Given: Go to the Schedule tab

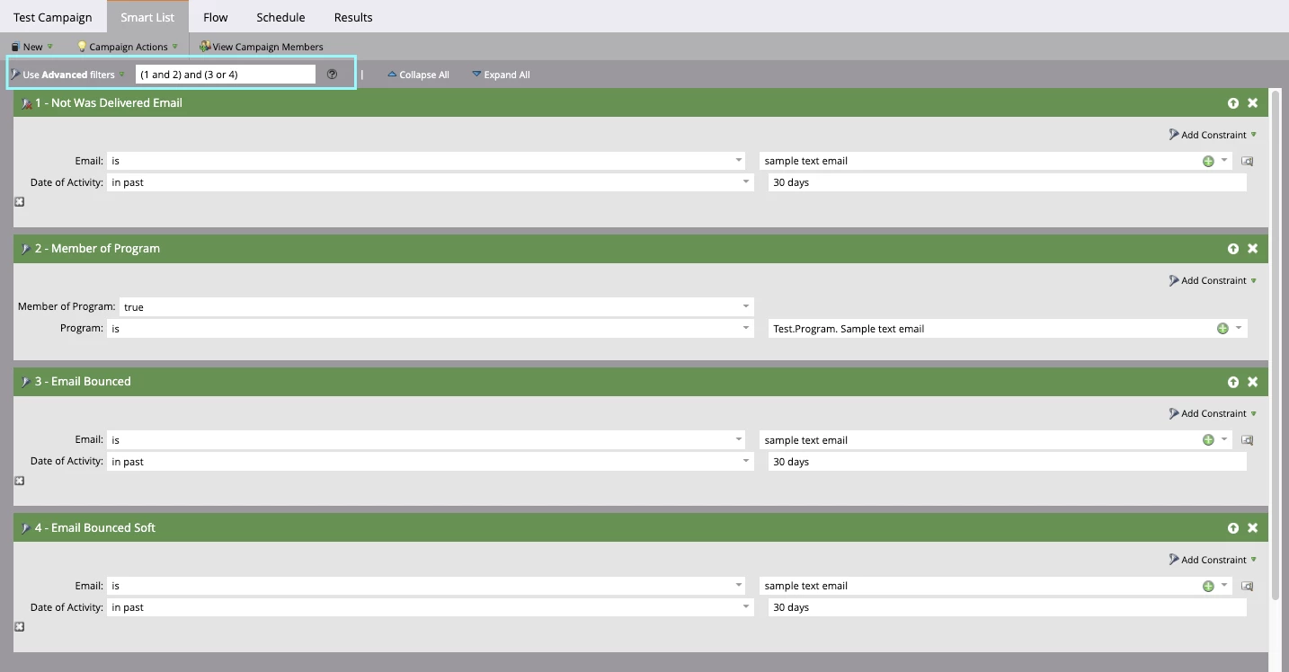Looking at the screenshot, I should (x=280, y=17).
